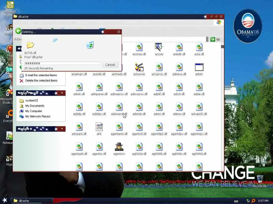Select the accwiz accessibility wizard icon
This screenshot has width=273, height=204.
point(159,49)
